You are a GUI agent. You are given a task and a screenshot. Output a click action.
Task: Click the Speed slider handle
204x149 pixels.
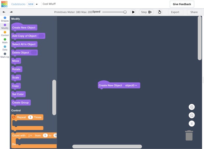125,12
